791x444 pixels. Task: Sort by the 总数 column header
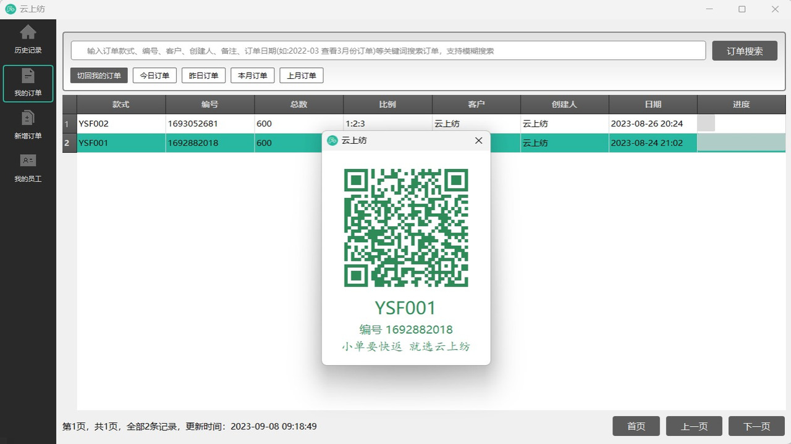298,104
